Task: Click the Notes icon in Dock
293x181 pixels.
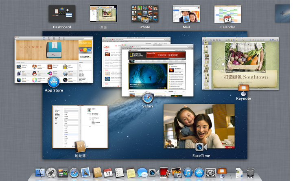Action: pos(131,172)
